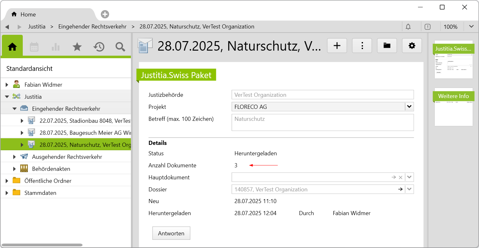Expand the 28.07.2025 Baugesuch Meier entry

coord(22,133)
